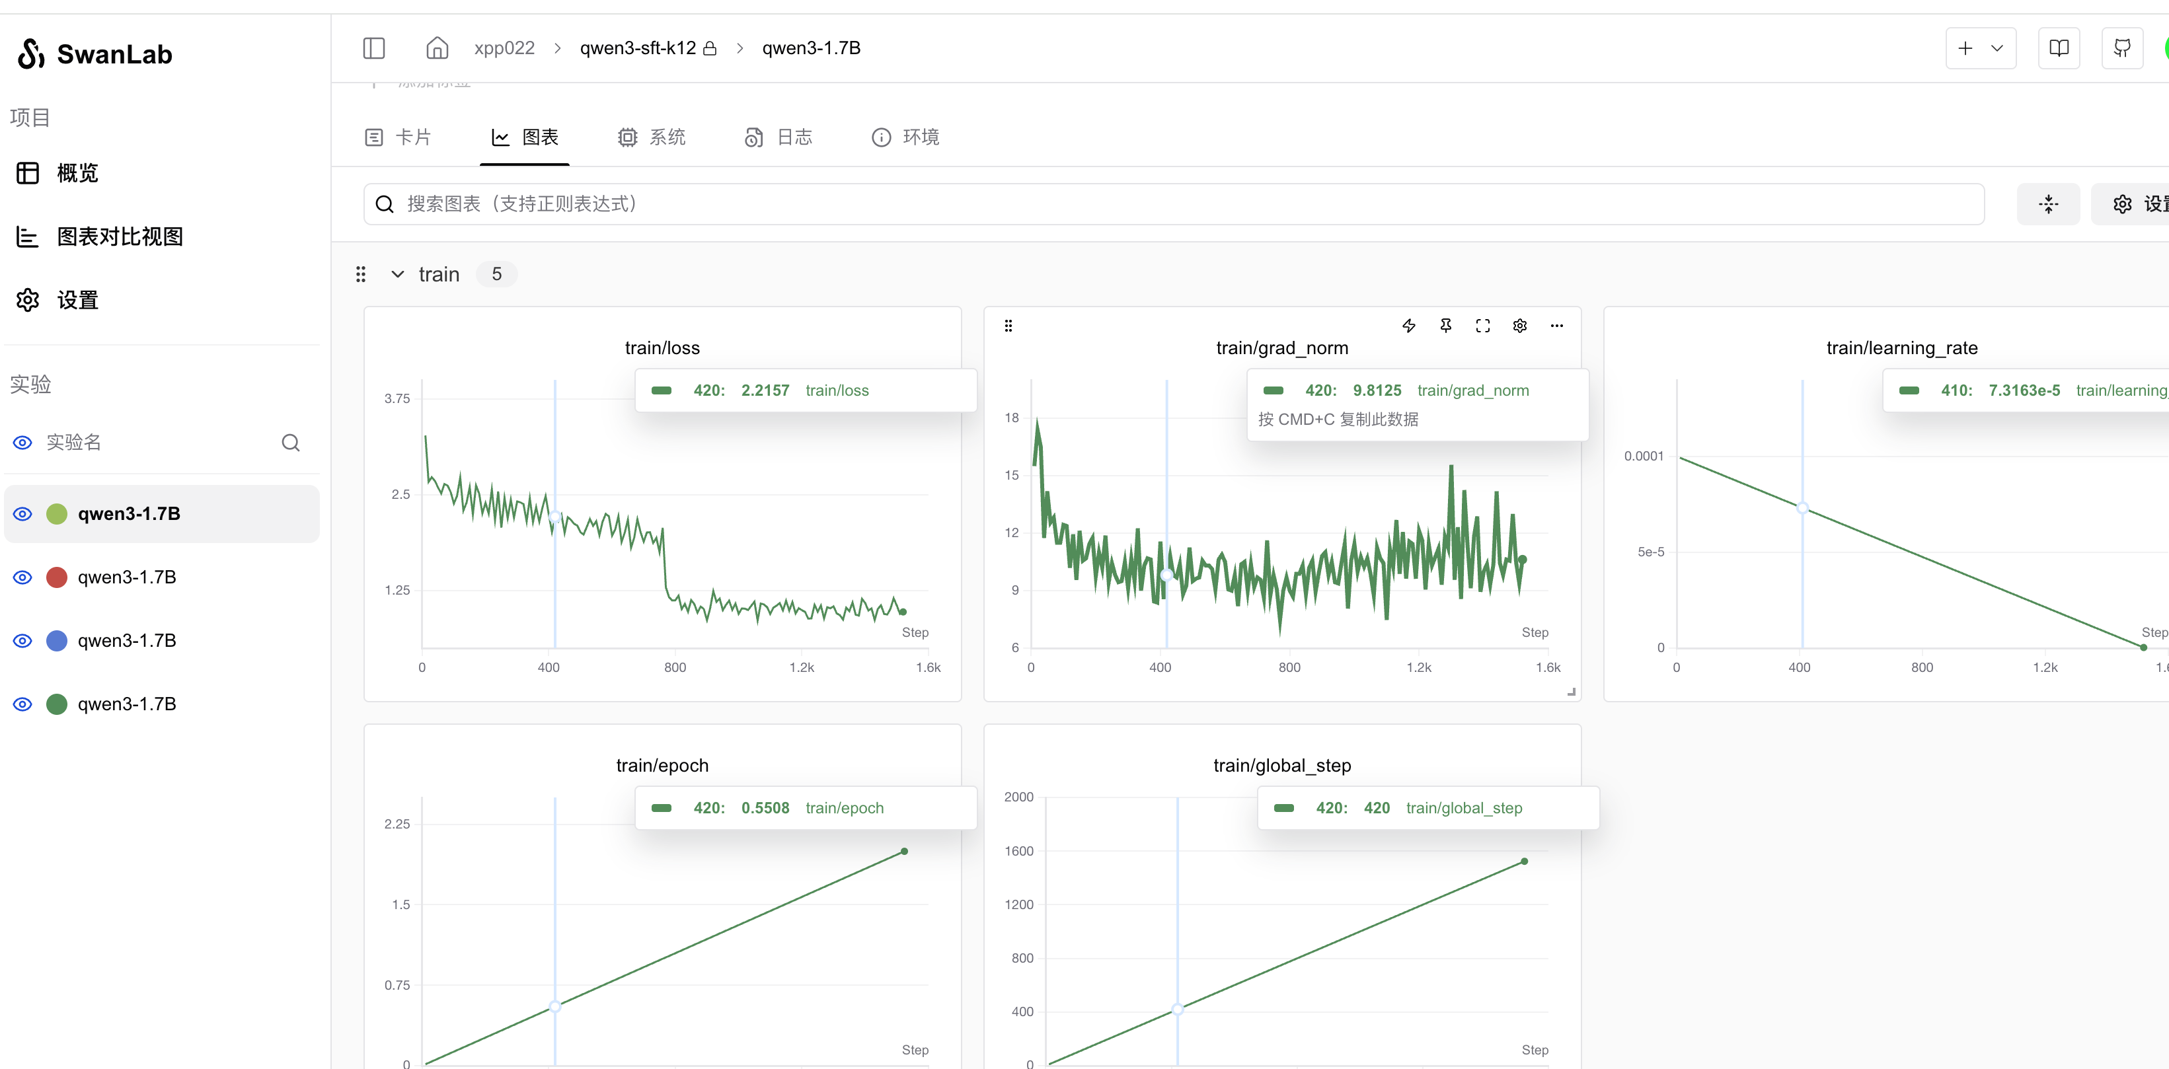
Task: Click the 0.5508 train/epoch tooltip value
Action: (x=765, y=808)
